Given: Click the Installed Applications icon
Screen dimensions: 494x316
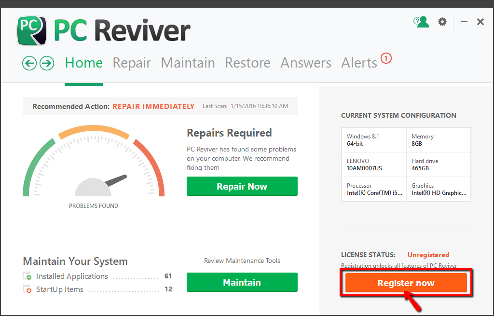Looking at the screenshot, I should coord(27,276).
